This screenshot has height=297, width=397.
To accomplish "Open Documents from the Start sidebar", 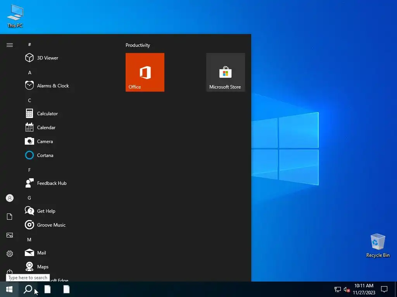I will tap(10, 217).
